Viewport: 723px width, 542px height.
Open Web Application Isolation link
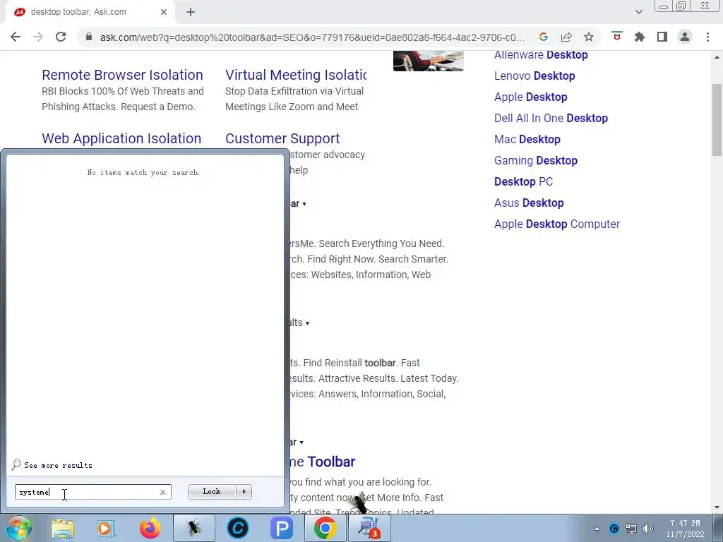pos(121,138)
